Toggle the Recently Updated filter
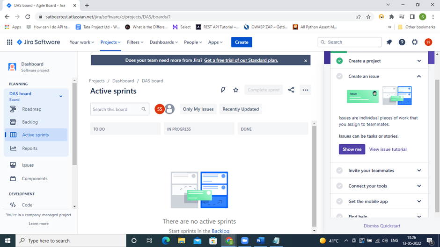440x247 pixels. point(241,109)
